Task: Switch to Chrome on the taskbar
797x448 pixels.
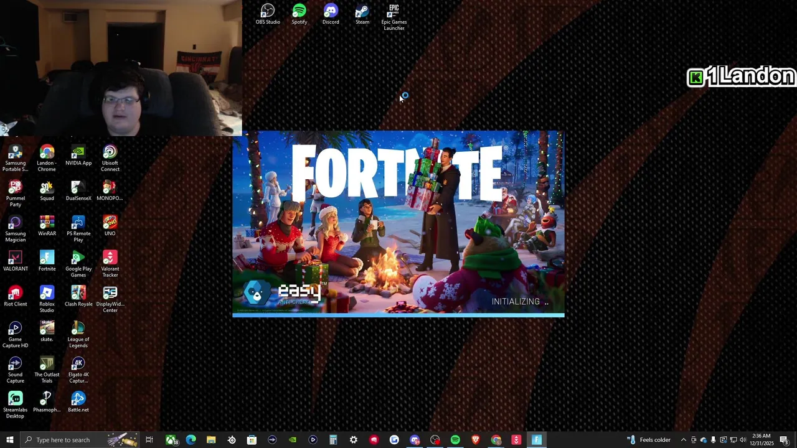Action: (496, 440)
